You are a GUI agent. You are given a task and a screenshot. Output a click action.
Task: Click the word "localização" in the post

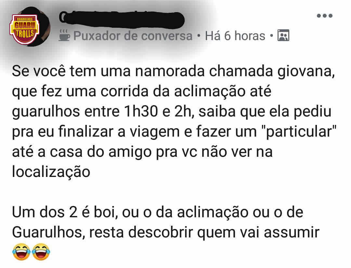[x=51, y=172]
